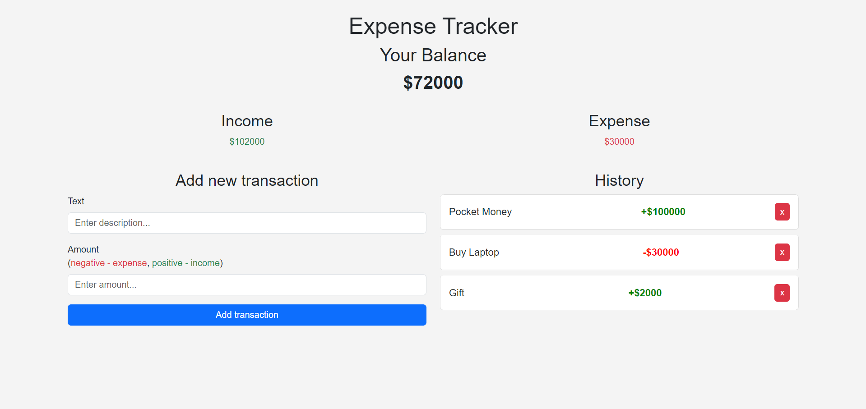Delete the Pocket Money transaction
The height and width of the screenshot is (409, 866).
[x=782, y=212]
